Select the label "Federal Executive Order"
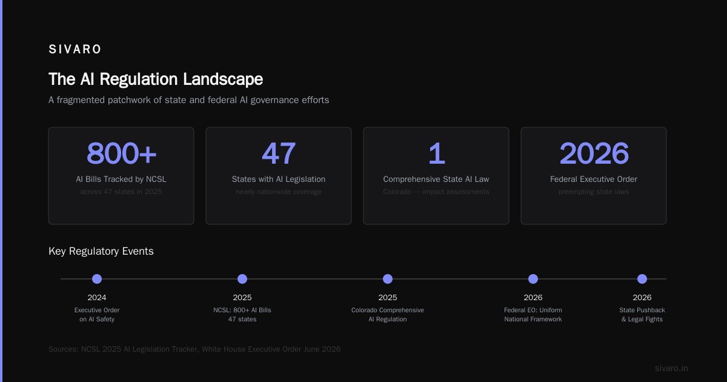This screenshot has height=382, width=727. click(594, 179)
